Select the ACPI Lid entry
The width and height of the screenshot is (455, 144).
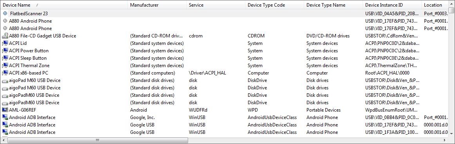tap(18, 43)
